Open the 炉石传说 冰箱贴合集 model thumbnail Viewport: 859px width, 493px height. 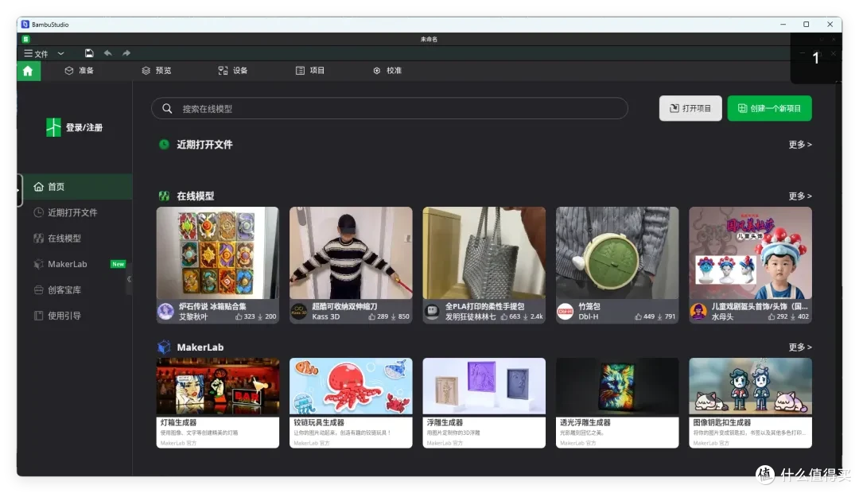pos(217,253)
